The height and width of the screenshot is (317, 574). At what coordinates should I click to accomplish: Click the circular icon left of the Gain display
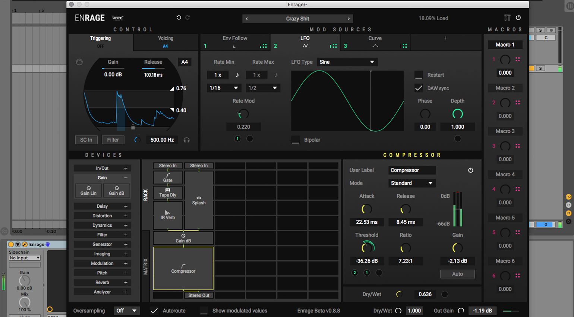click(x=79, y=62)
